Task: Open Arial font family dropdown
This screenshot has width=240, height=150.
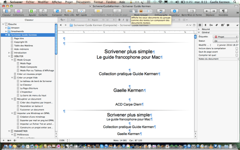Action: [80, 20]
